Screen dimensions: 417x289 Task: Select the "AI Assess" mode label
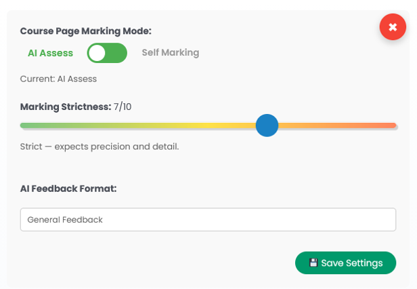click(x=50, y=53)
